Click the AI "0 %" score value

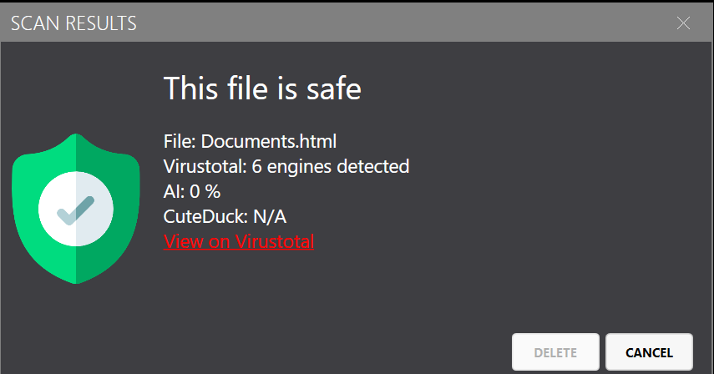pos(203,191)
